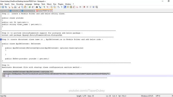Open the Edit menu
Viewport: 173px width, 97px height.
(1, 4)
